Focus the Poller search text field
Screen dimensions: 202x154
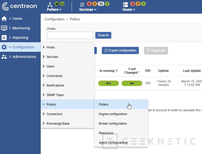click(70, 35)
